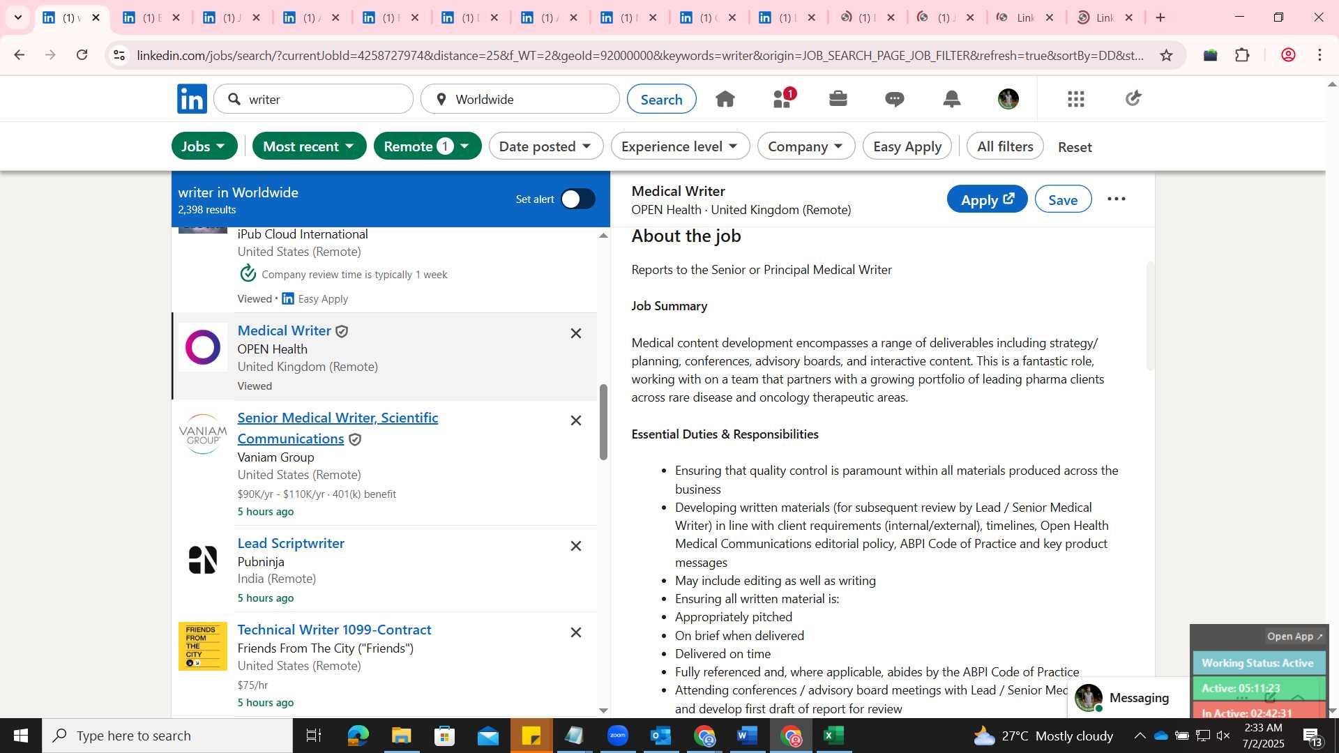The height and width of the screenshot is (753, 1339).
Task: Open a new browser tab
Action: 1160,17
